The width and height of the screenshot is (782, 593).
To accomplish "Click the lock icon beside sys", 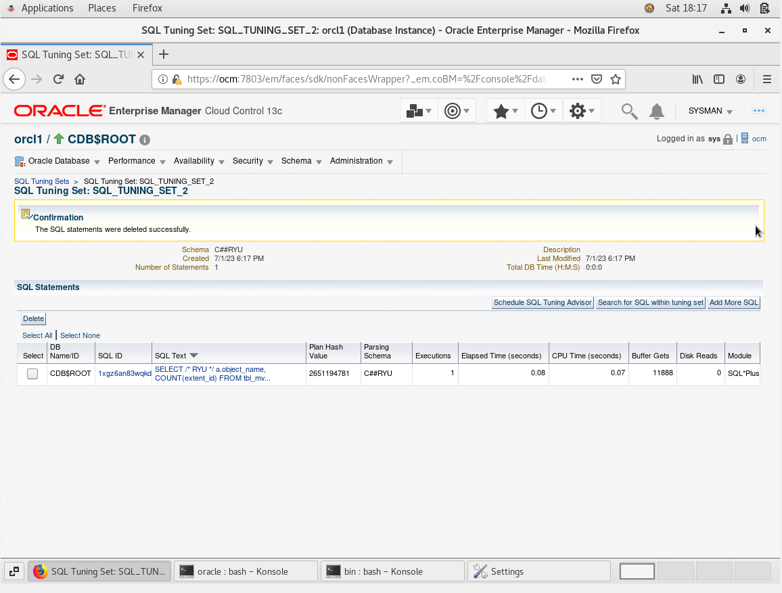I will pyautogui.click(x=728, y=139).
